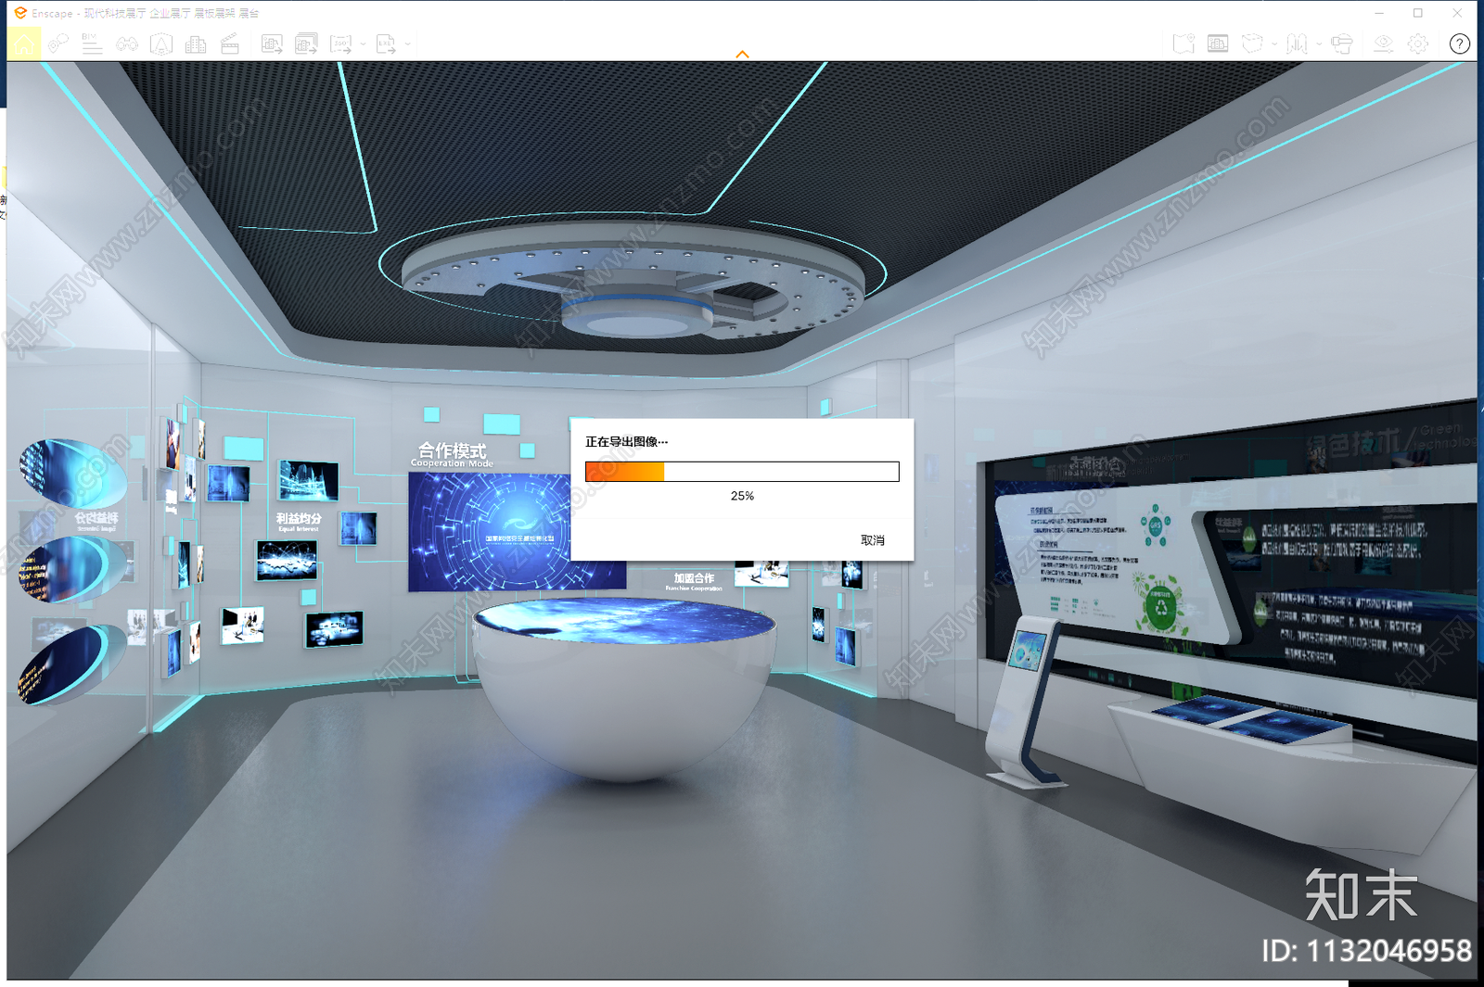Image resolution: width=1484 pixels, height=987 pixels.
Task: Open Visual Settings eye icon
Action: tap(1383, 44)
